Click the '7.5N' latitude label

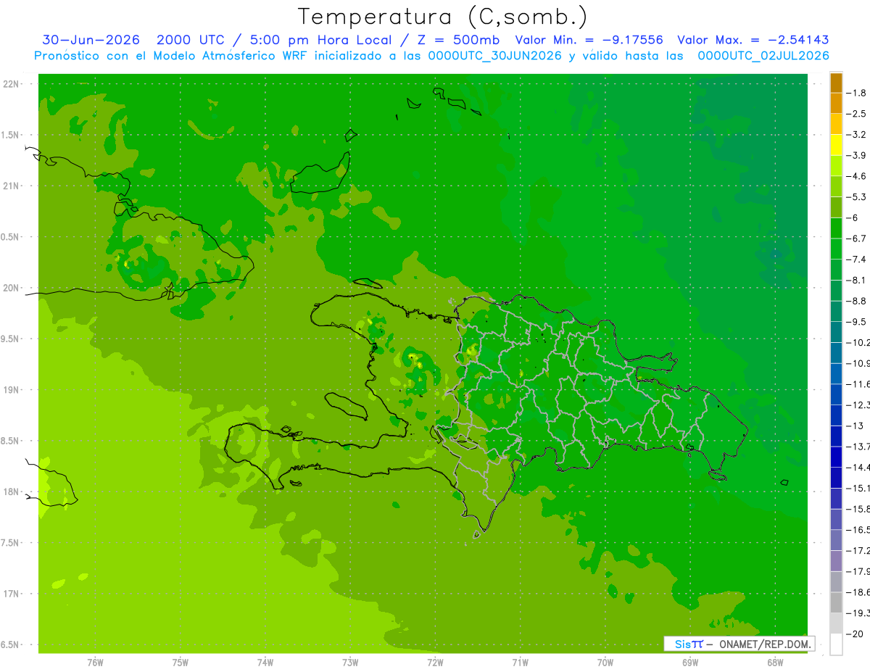11,542
